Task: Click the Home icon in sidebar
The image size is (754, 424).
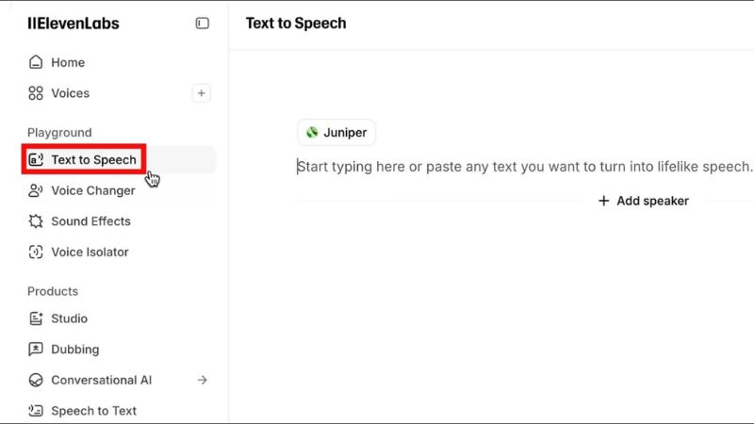Action: pos(36,62)
